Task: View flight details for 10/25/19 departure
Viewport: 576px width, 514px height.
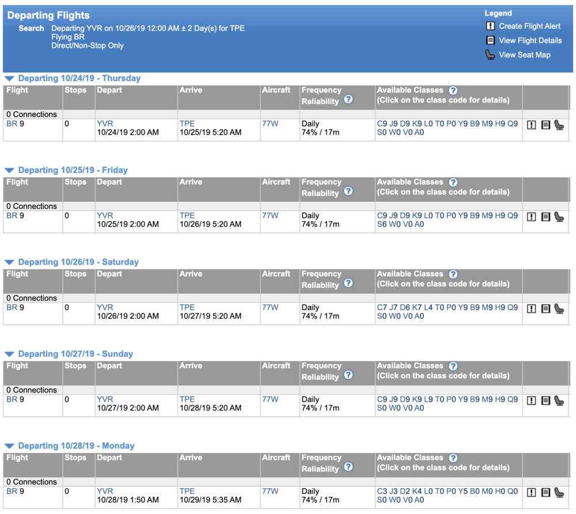Action: tap(545, 217)
